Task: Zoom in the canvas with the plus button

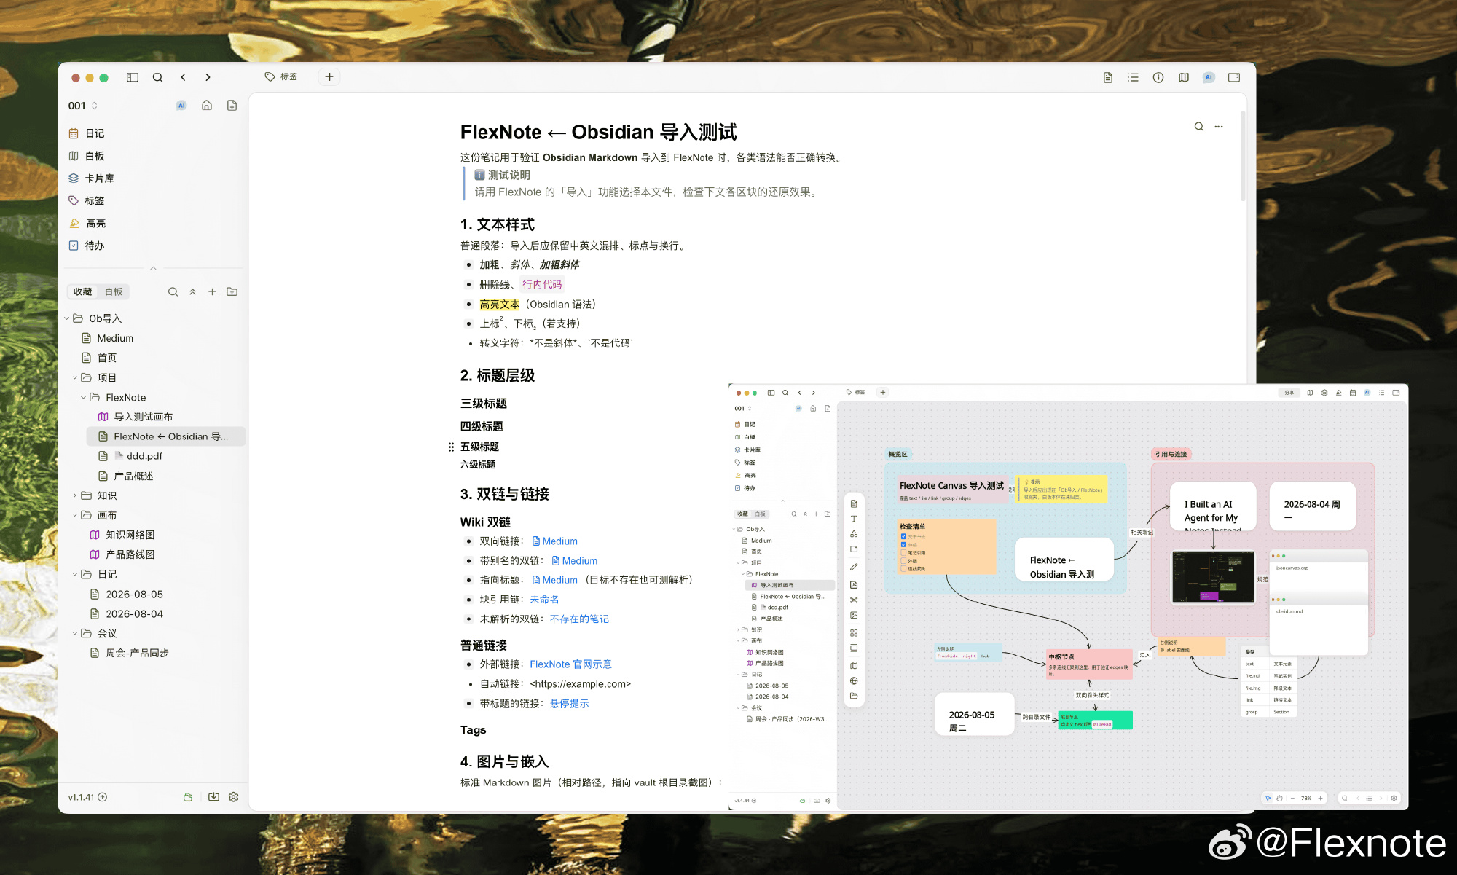Action: click(1320, 798)
